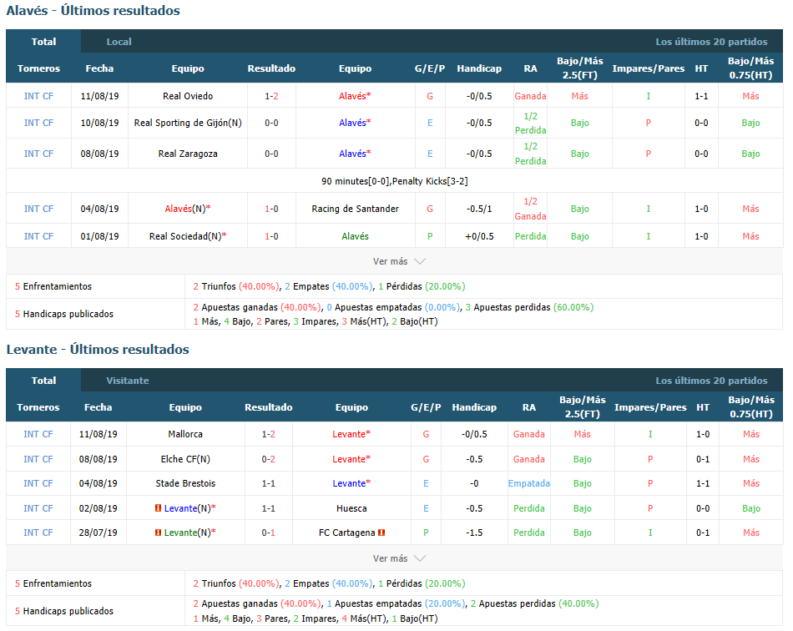793x631 pixels.
Task: Click FC Cartagena team name
Action: pyautogui.click(x=347, y=533)
